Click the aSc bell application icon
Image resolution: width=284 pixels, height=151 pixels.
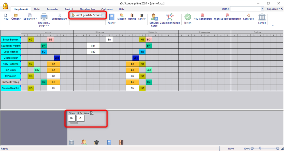tap(5, 6)
